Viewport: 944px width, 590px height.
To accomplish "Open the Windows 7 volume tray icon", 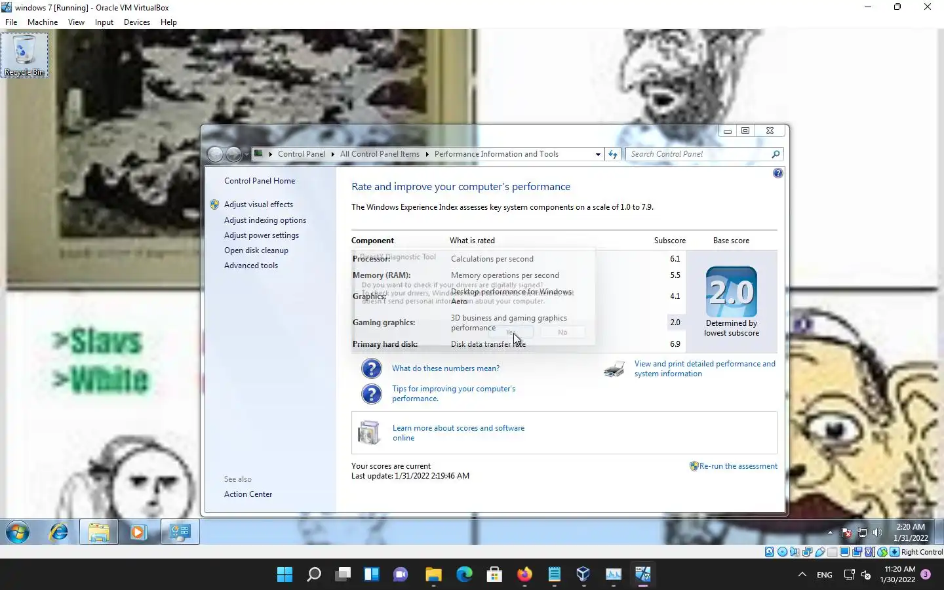I will pos(877,532).
